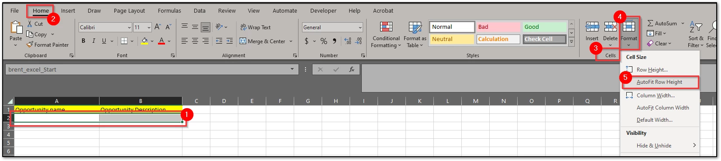Click the Copy button
Screen dimensions: 721x161
[x=37, y=34]
